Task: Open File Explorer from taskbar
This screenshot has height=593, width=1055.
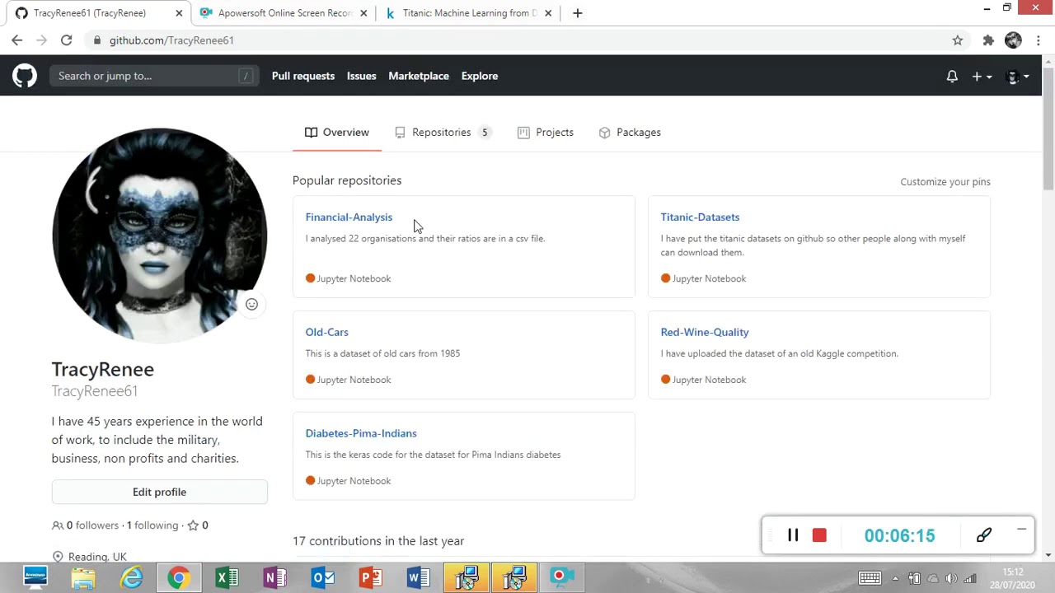Action: 83,578
